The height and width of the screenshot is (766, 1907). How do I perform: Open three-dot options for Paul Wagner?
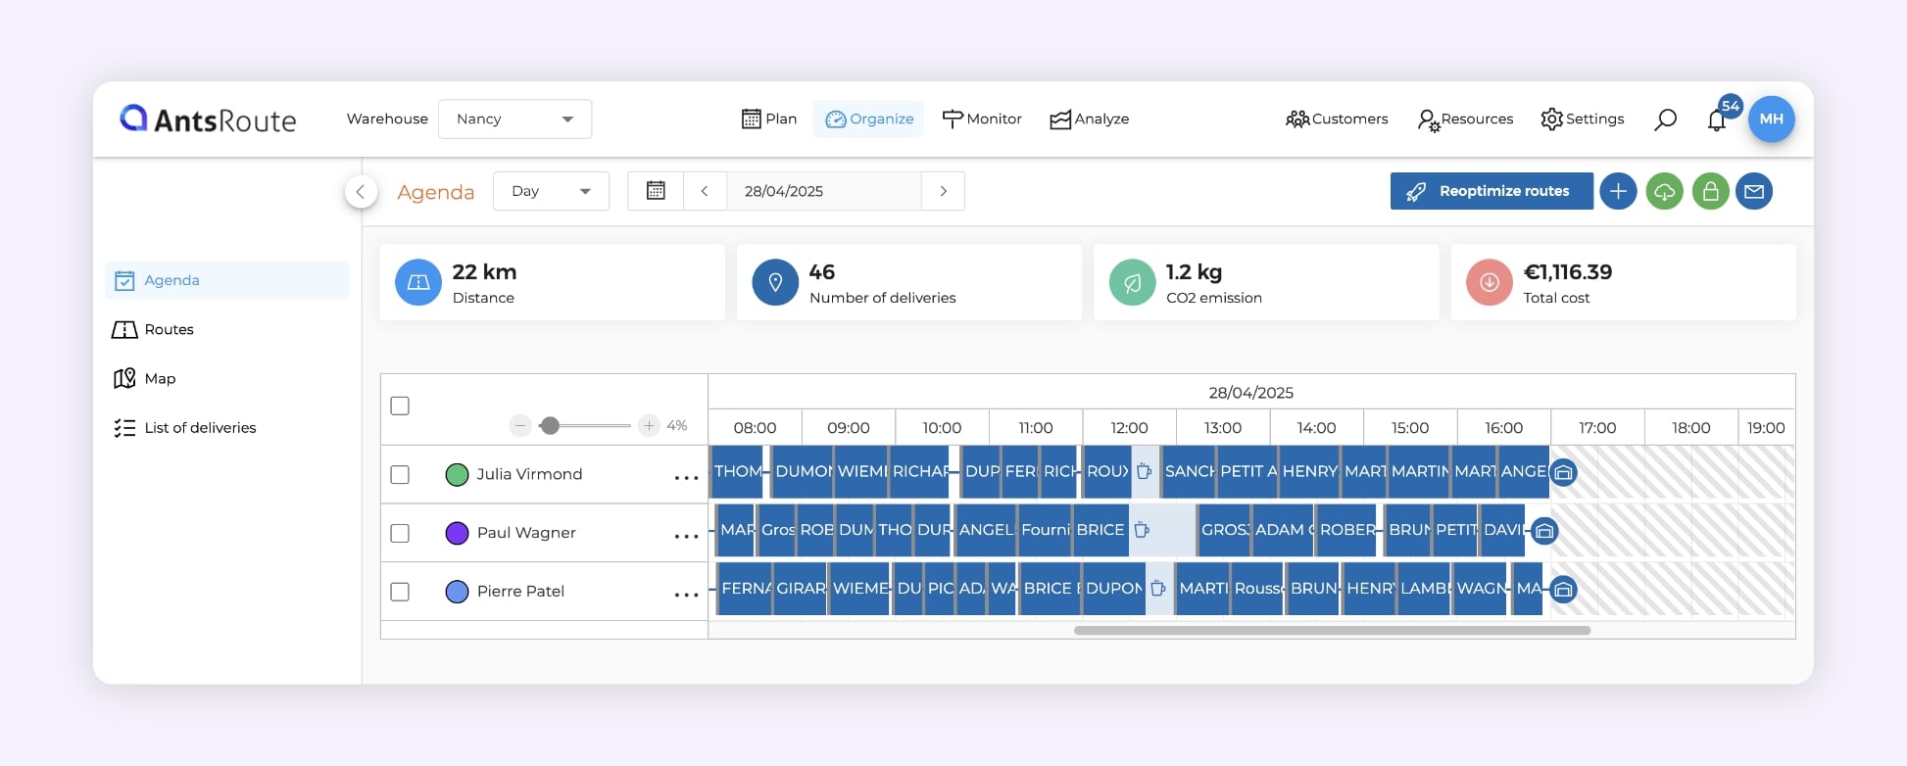pos(686,536)
